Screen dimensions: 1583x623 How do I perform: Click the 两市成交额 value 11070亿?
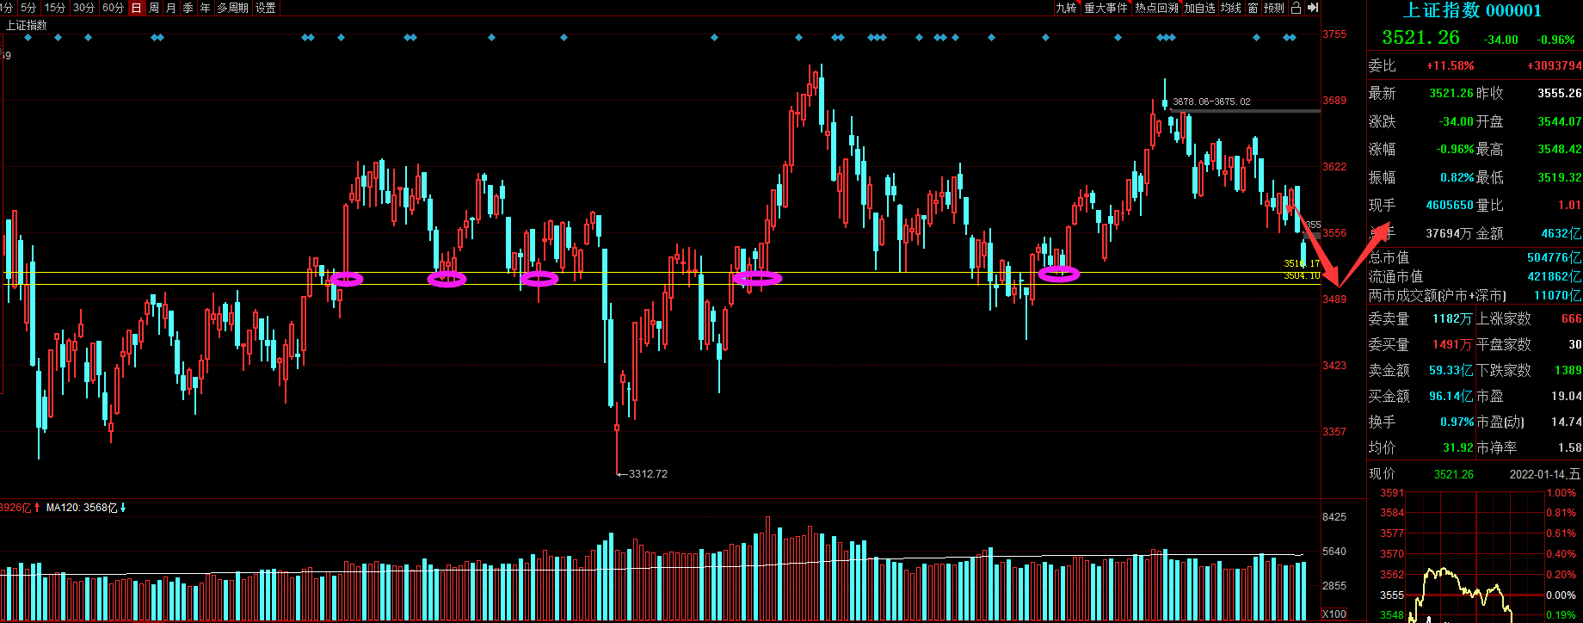(x=1557, y=295)
